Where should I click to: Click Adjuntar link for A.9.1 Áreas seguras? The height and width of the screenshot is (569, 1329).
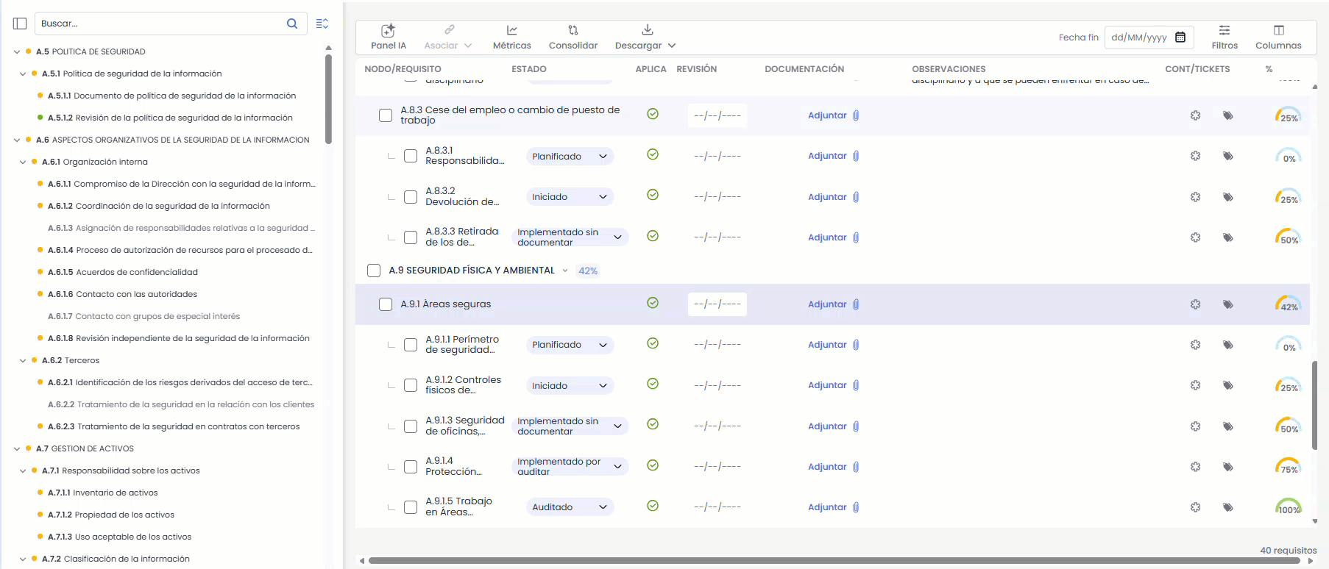[x=827, y=304]
